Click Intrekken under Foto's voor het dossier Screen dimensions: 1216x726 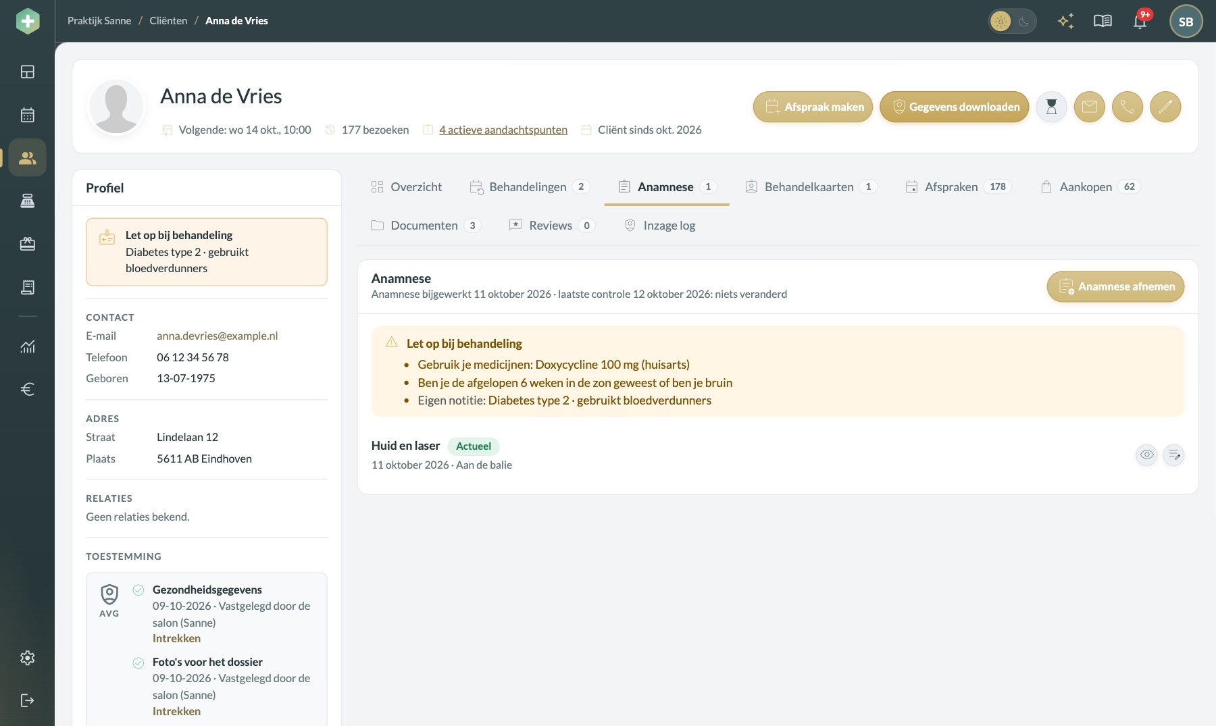click(x=176, y=711)
